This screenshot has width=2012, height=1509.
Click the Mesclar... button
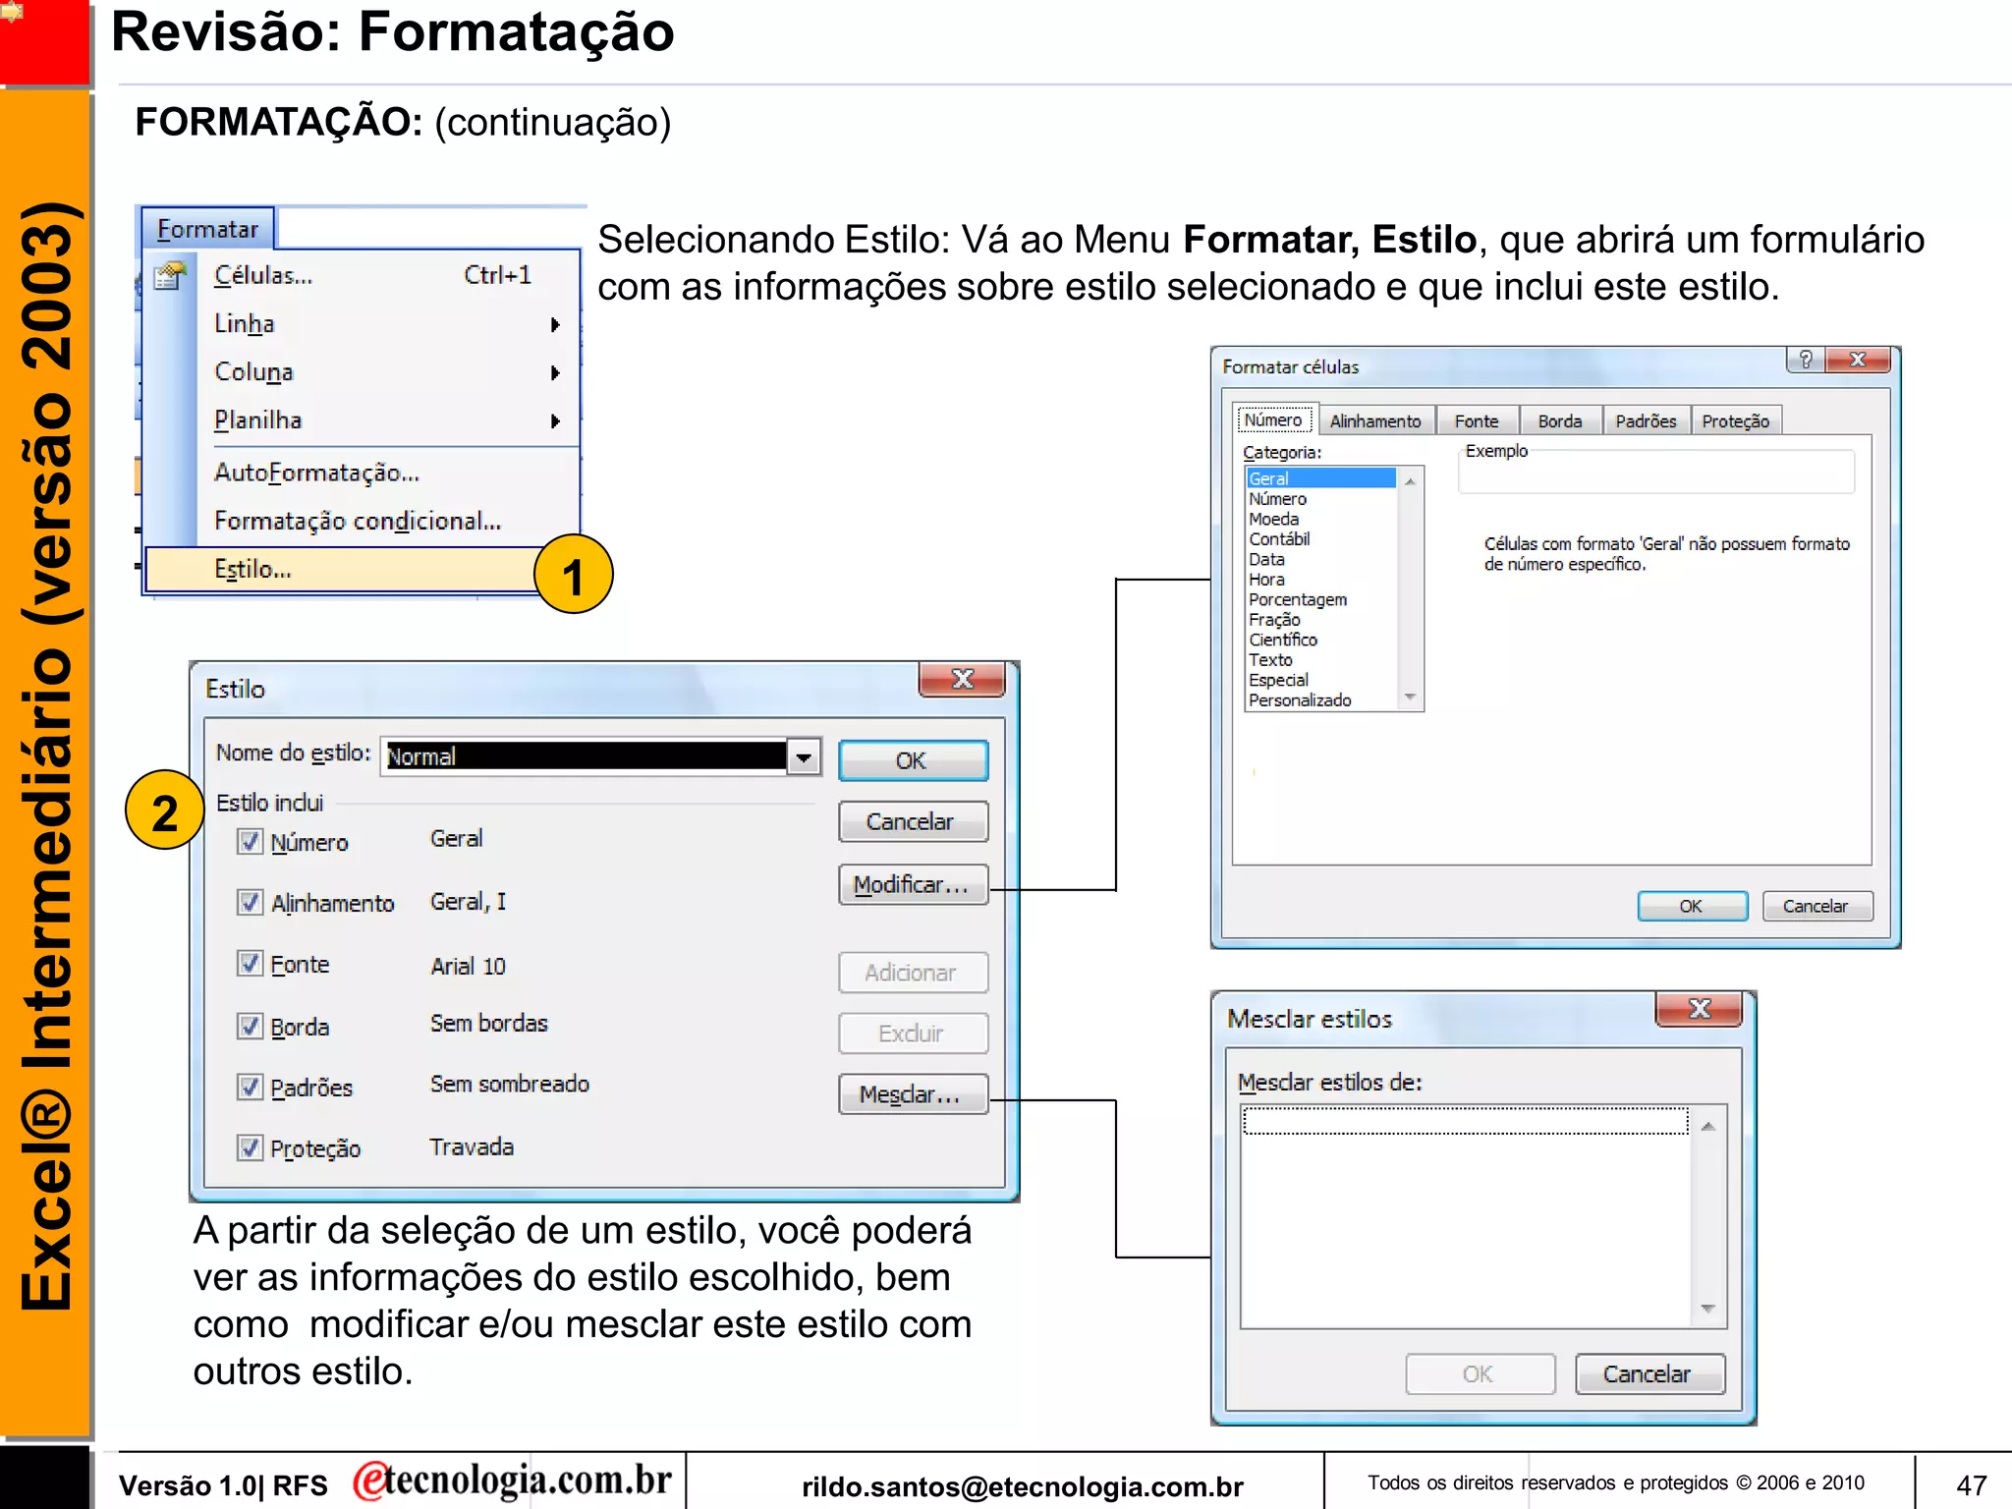(913, 1094)
